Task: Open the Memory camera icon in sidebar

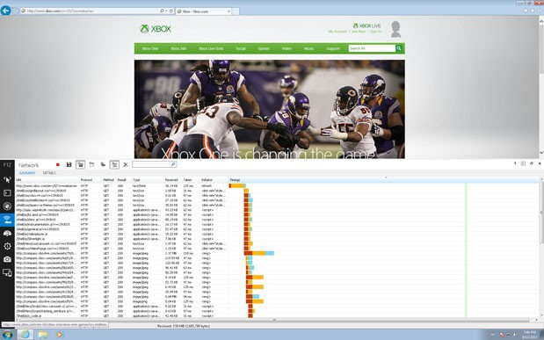Action: [x=7, y=259]
